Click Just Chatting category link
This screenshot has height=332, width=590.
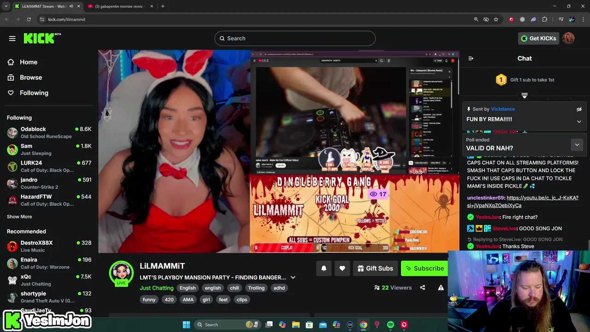[x=157, y=288]
